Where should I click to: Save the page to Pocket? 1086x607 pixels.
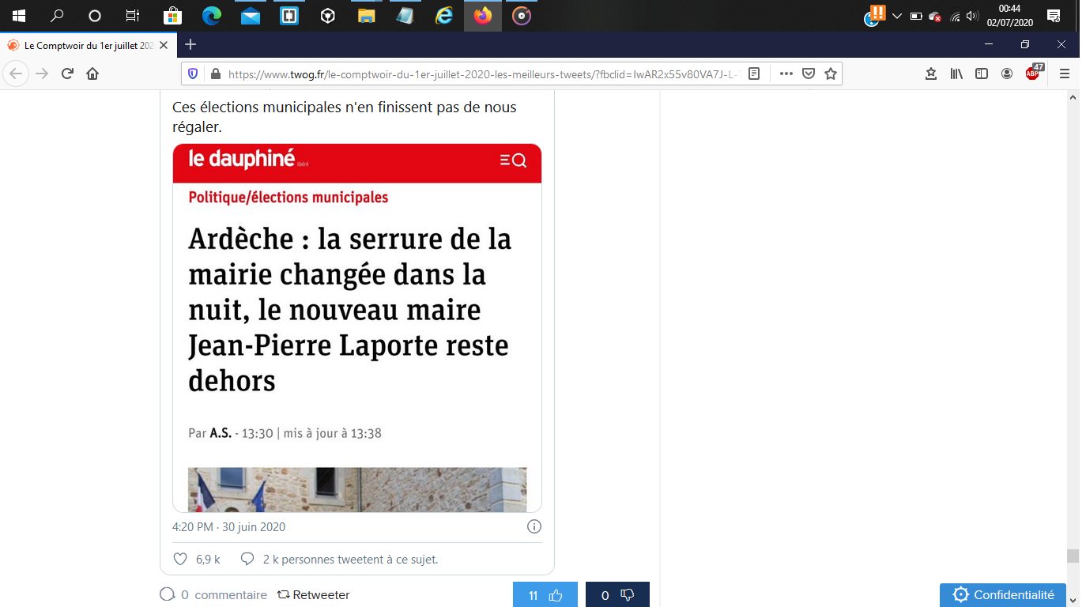tap(809, 74)
